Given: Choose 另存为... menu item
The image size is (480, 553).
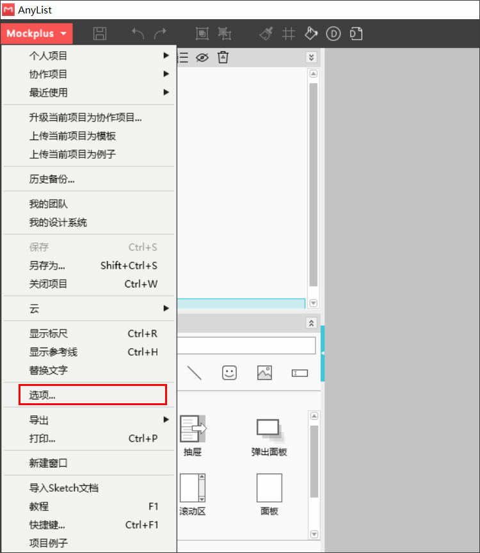Looking at the screenshot, I should 89,266.
